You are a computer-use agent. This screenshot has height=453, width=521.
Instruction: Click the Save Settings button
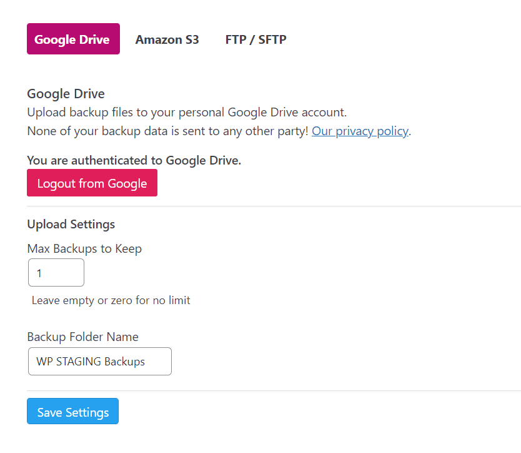pos(72,411)
